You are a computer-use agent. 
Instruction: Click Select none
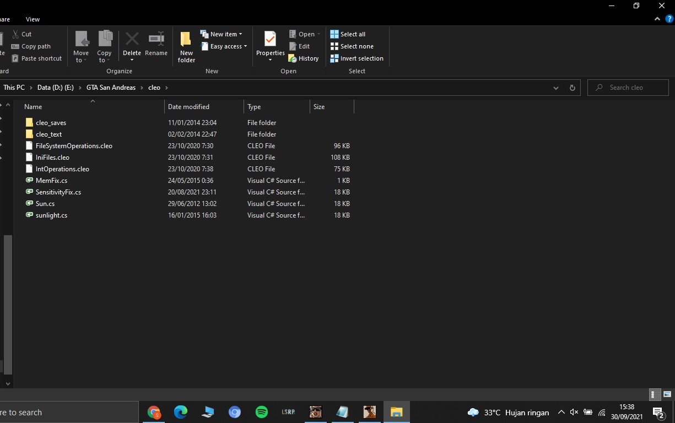(x=352, y=46)
